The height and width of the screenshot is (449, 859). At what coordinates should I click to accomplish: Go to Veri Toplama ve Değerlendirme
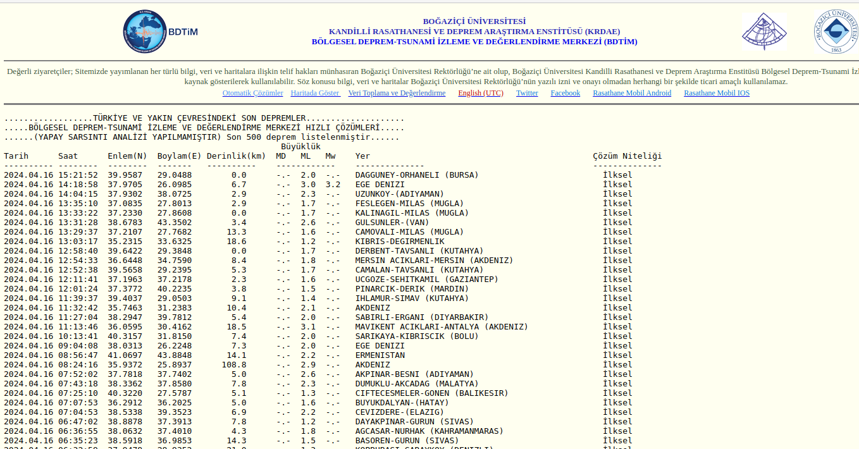(x=397, y=93)
